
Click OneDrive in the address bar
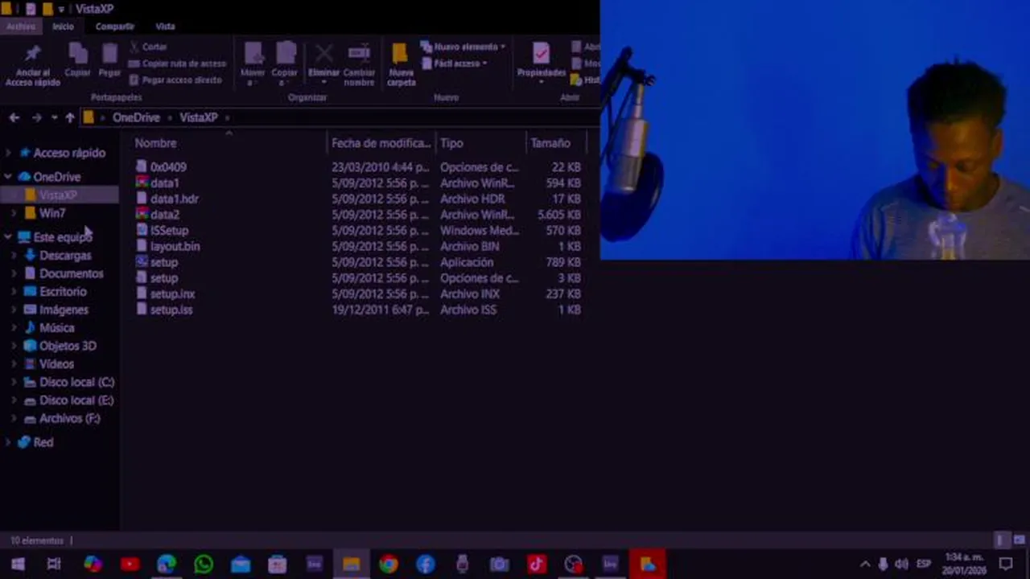point(136,117)
